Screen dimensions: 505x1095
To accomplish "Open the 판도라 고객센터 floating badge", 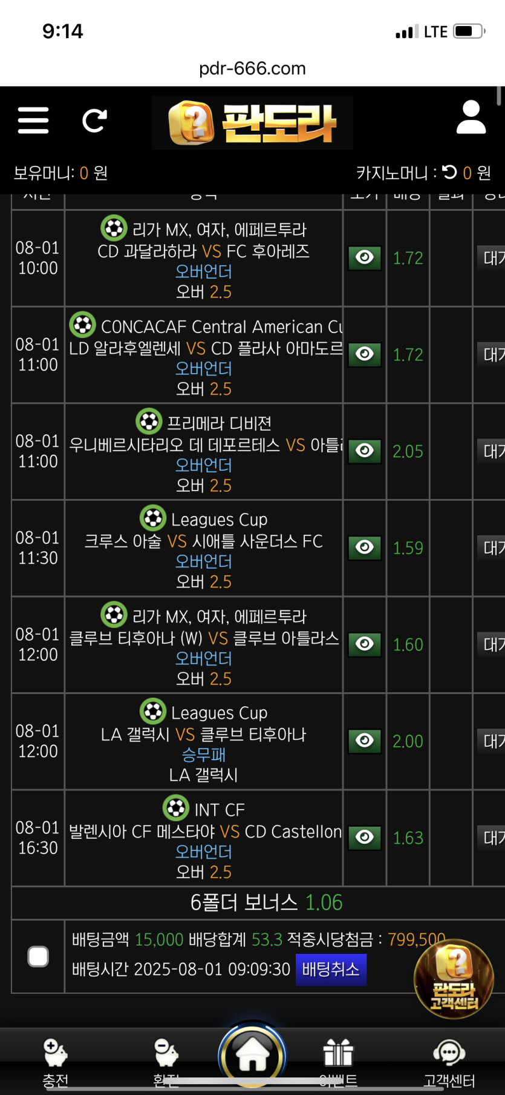I will [454, 978].
